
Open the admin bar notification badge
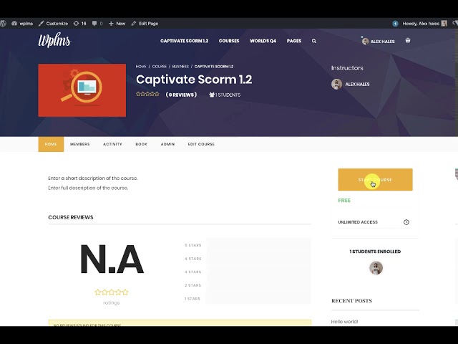coord(395,24)
